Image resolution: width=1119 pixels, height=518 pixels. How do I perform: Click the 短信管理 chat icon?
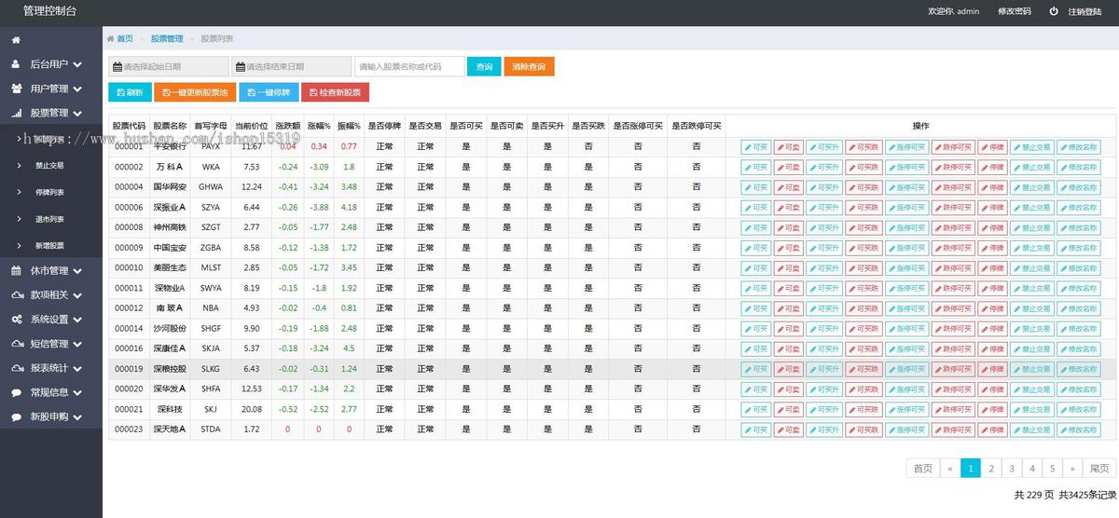point(17,344)
